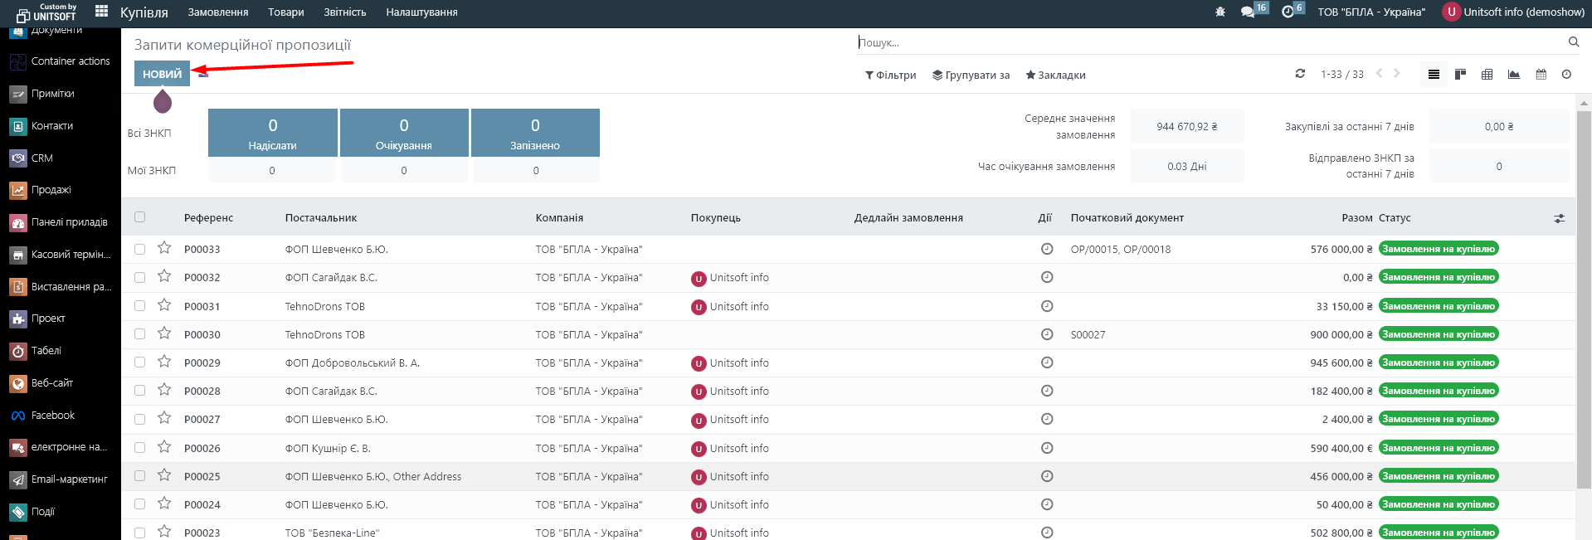Click activity clock for P00030 row

pyautogui.click(x=1047, y=334)
